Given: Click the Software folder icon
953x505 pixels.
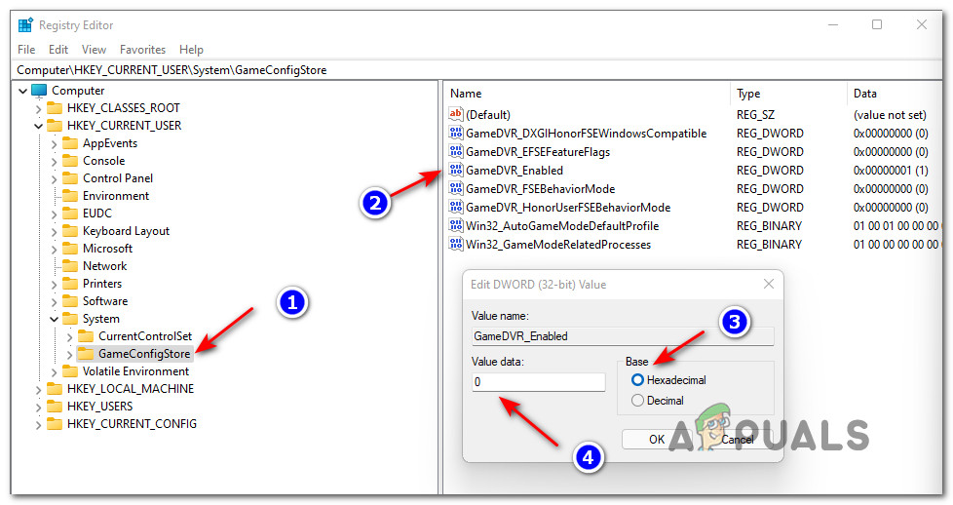Looking at the screenshot, I should [70, 302].
